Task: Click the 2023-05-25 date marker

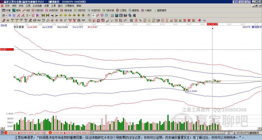Action: coord(212,24)
